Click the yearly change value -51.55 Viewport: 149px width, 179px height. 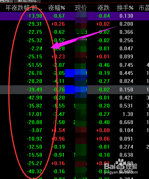35,65
